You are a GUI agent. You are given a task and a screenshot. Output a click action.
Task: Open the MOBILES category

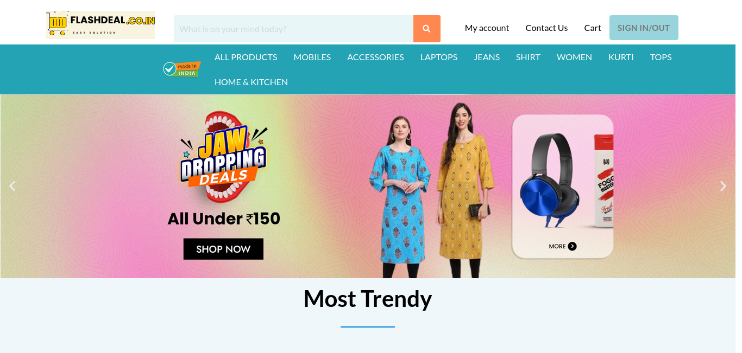pyautogui.click(x=312, y=57)
